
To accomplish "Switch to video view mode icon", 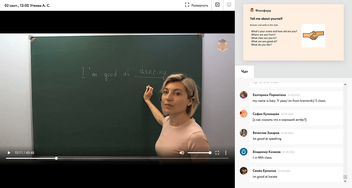I will coord(217,5).
